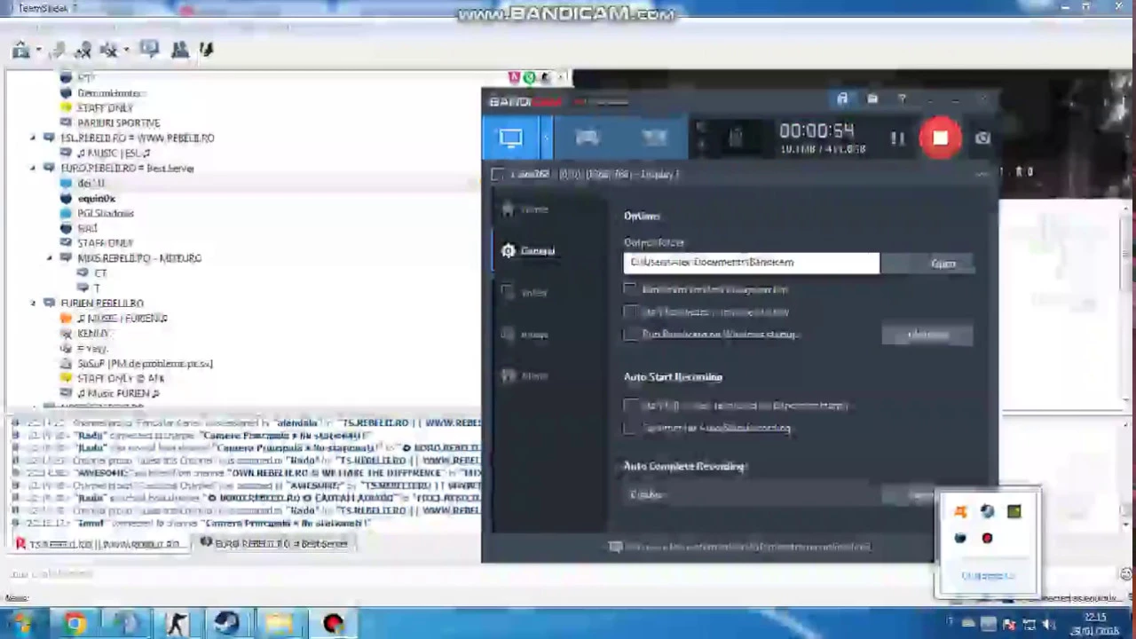Enable timer for Auto Start Recording
This screenshot has height=639, width=1136.
(x=630, y=428)
